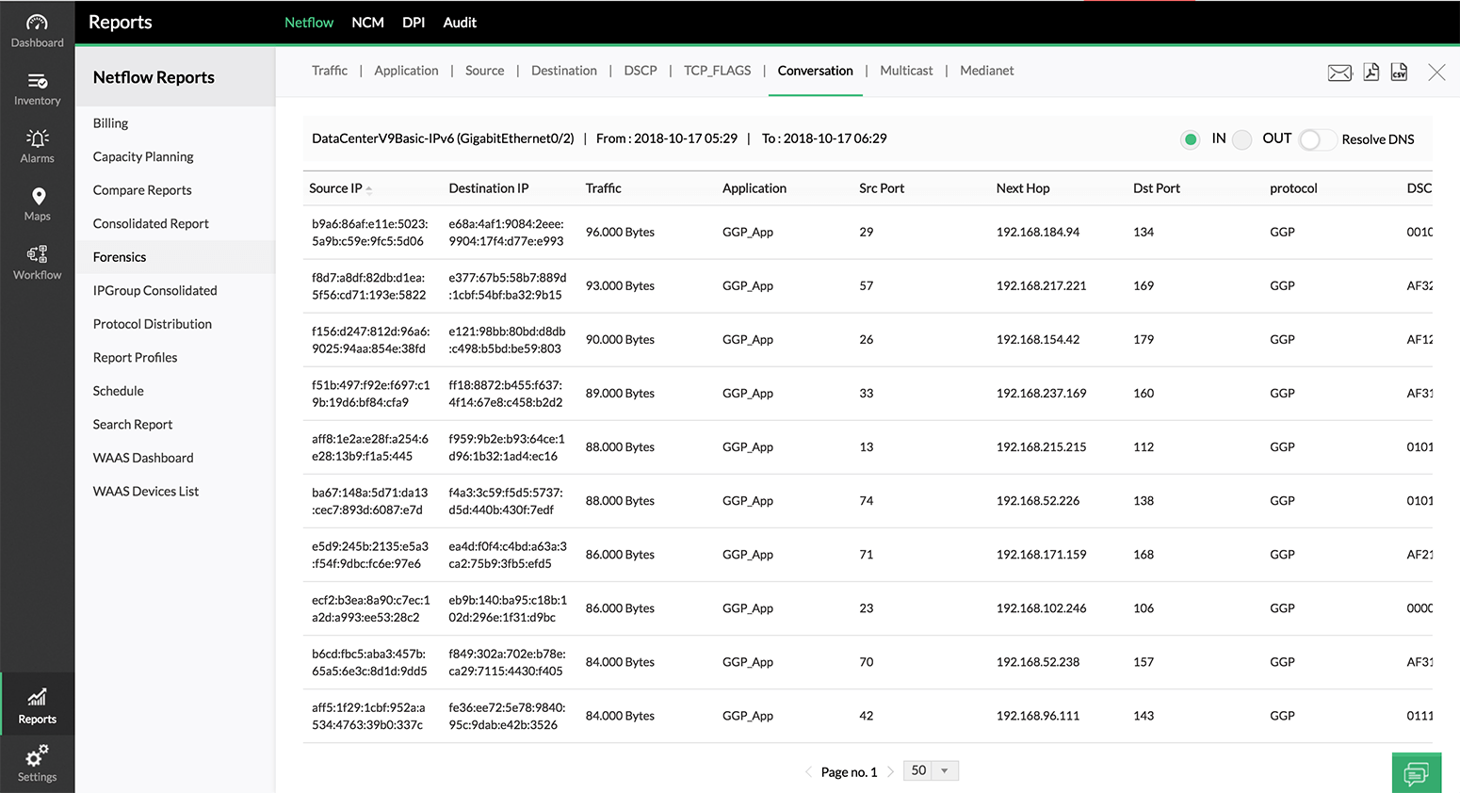Open the Alarms bell icon

click(37, 138)
